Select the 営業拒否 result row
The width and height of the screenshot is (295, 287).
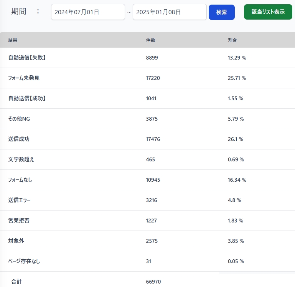(19, 221)
